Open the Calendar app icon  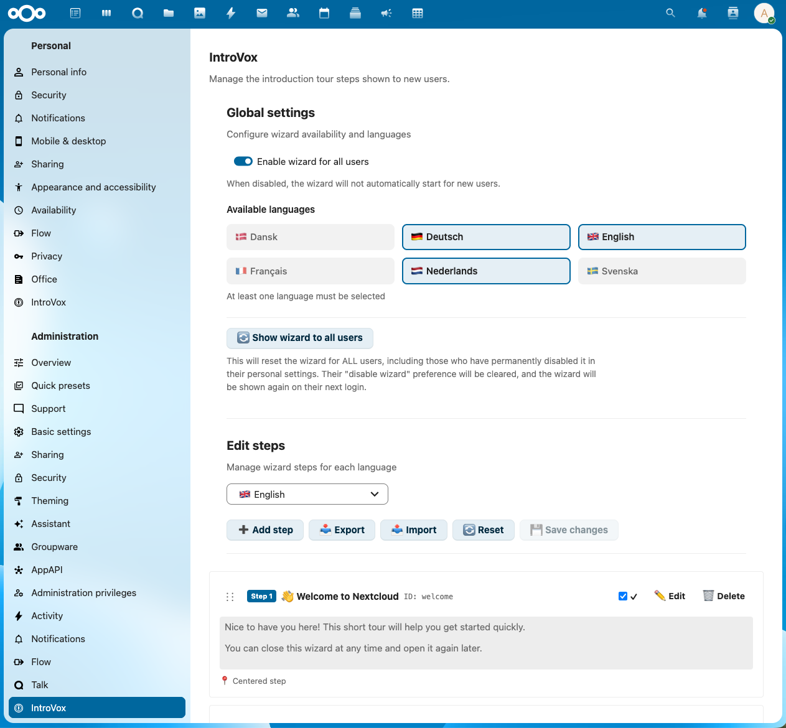pyautogui.click(x=324, y=12)
